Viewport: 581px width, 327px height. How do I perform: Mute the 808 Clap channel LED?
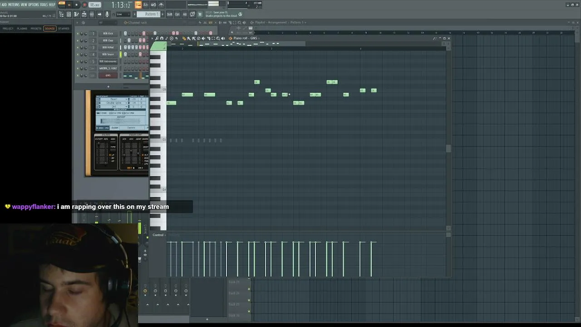pos(78,40)
